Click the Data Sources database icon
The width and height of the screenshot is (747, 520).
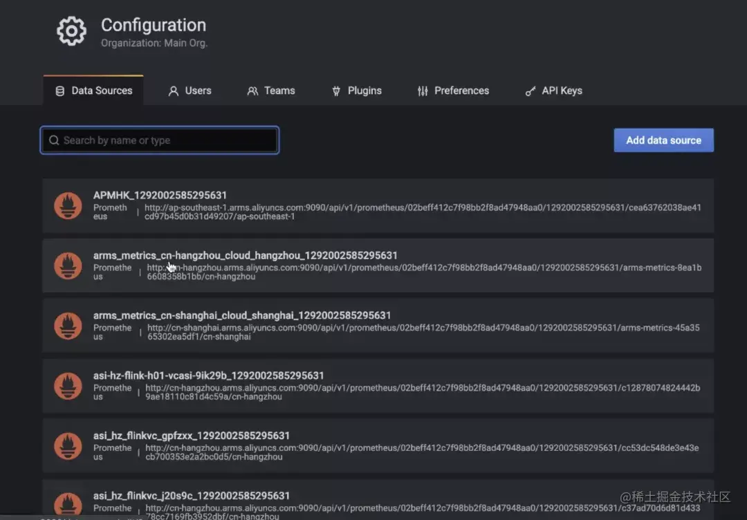tap(60, 91)
